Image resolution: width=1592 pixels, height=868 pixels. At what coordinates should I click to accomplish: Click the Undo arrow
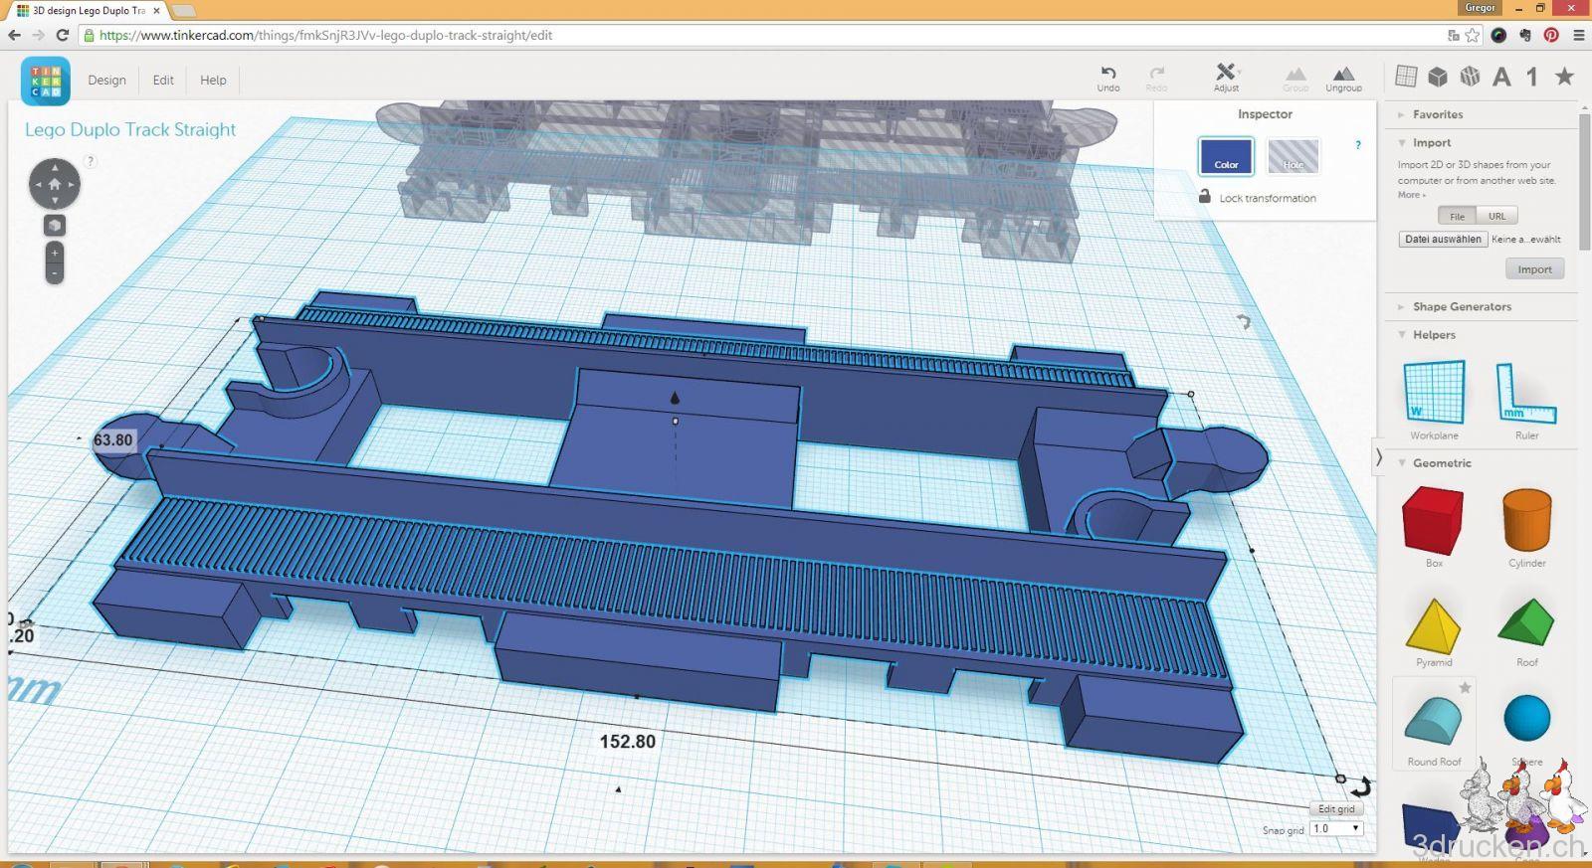coord(1108,78)
